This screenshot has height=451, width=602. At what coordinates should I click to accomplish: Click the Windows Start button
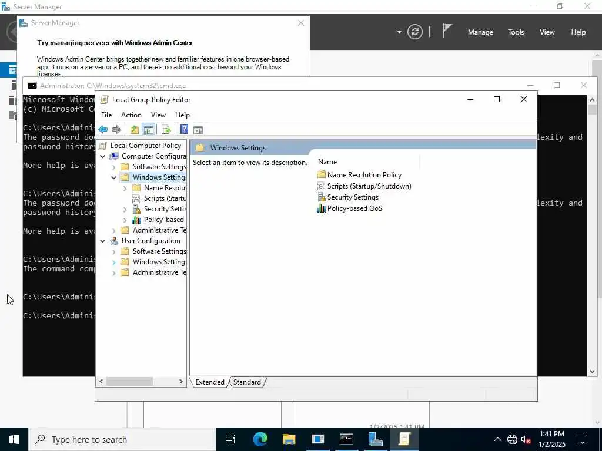point(14,439)
